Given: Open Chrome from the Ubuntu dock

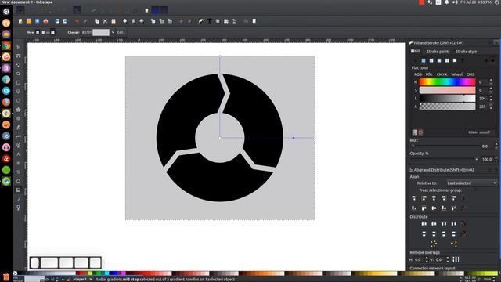Looking at the screenshot, I should (6, 45).
